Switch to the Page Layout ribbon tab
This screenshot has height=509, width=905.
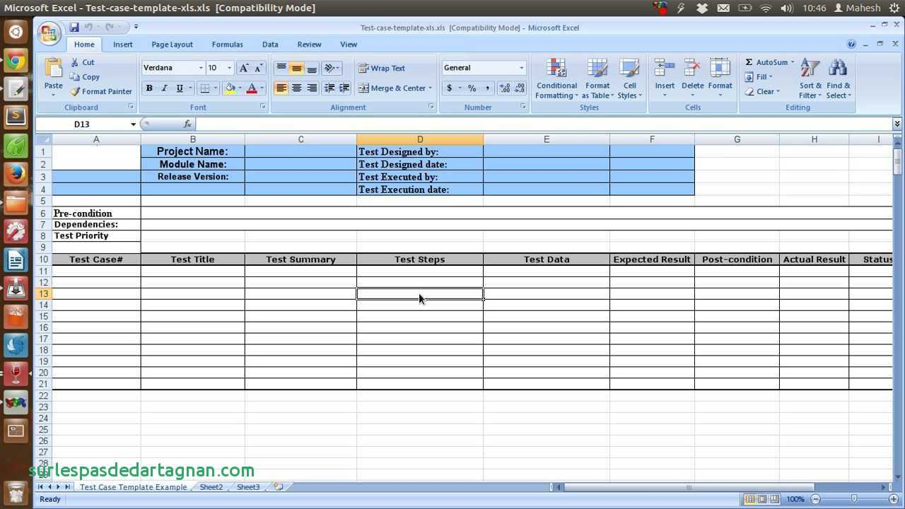tap(172, 44)
